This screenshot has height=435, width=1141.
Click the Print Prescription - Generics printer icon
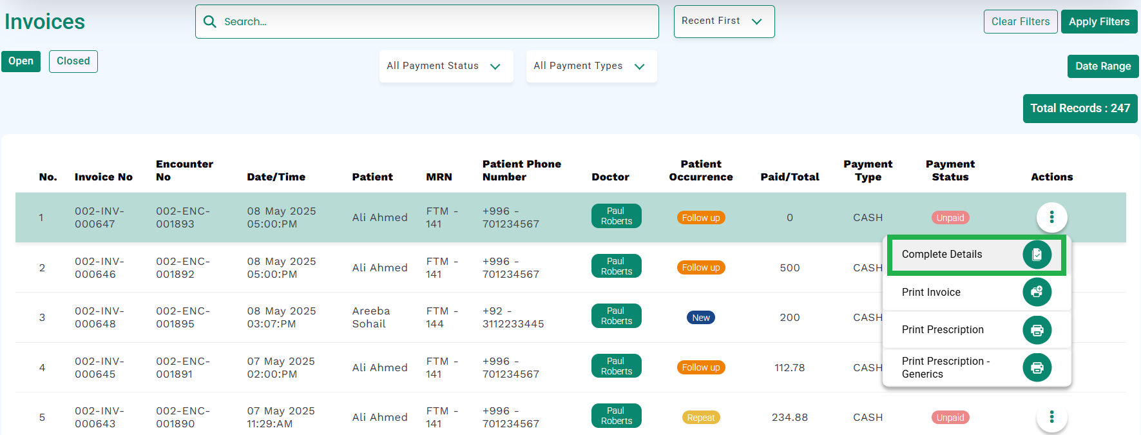1037,367
